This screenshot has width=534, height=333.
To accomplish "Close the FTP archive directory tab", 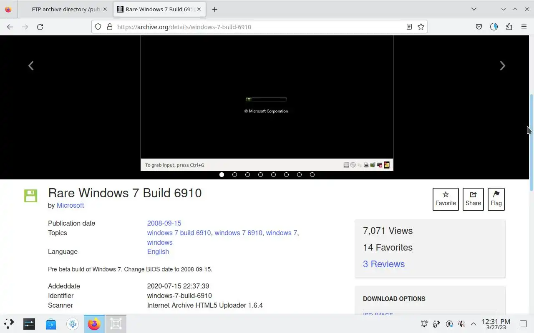I will point(105,9).
